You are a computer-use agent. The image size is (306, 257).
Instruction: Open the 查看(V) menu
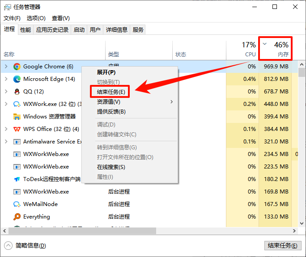(x=61, y=18)
